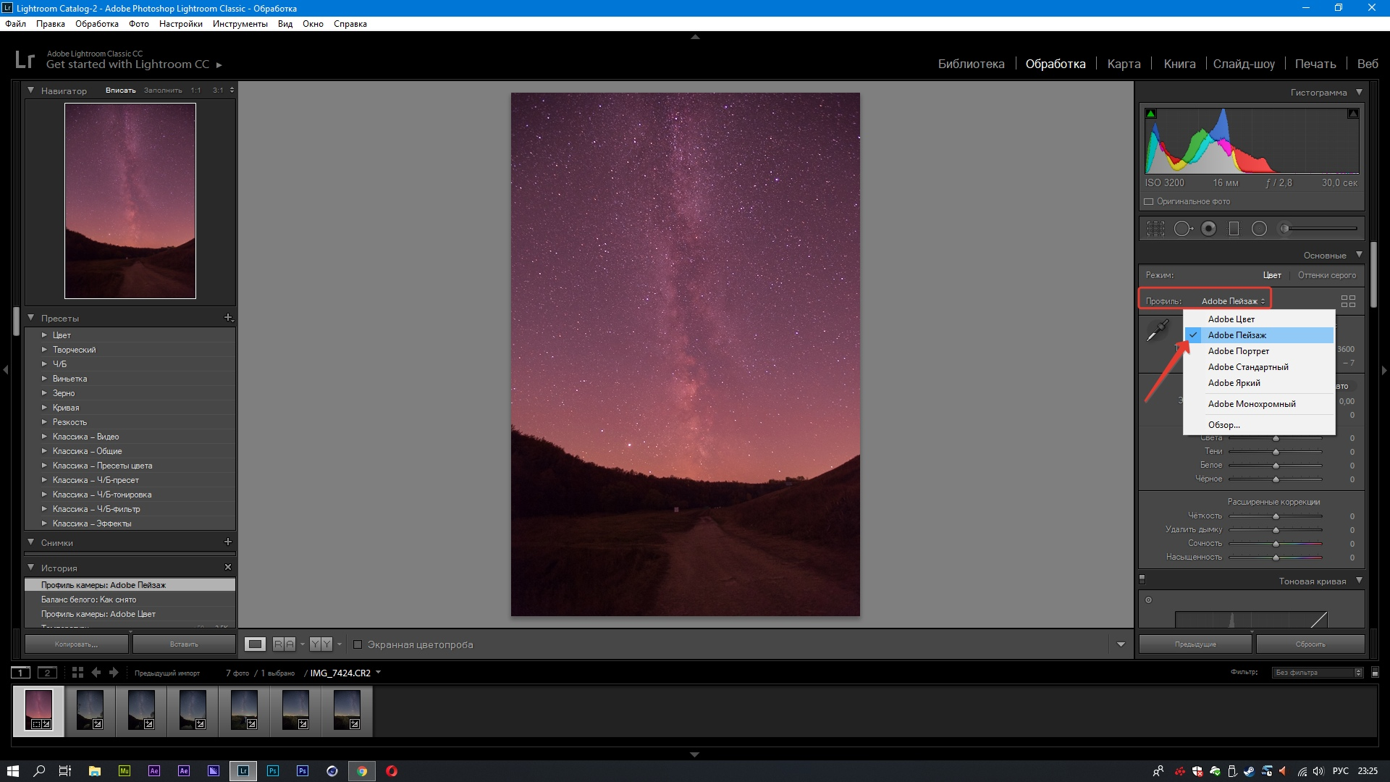The height and width of the screenshot is (782, 1390).
Task: Enable the Экранная цветопроба checkbox
Action: click(x=358, y=644)
